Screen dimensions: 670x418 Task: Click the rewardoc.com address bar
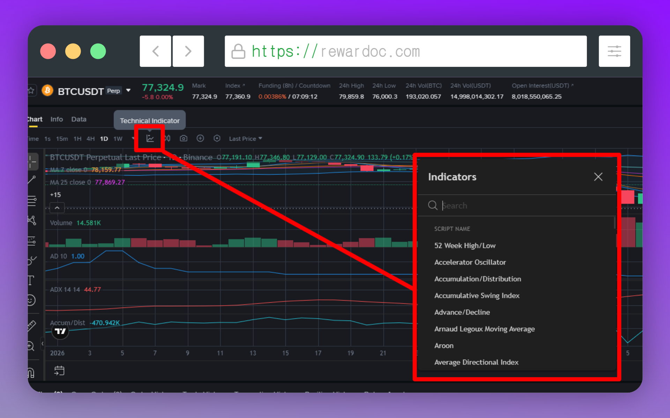coord(405,51)
